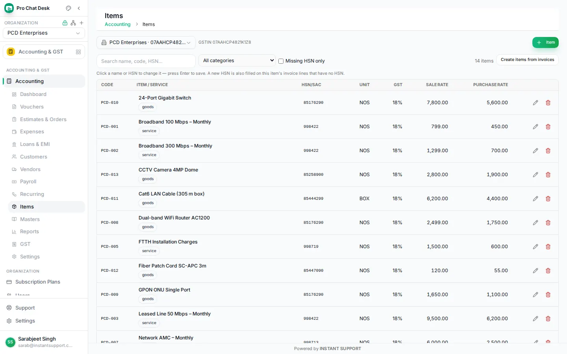
Task: Click pencil icon for Broadband 300 Mbps row
Action: (535, 151)
